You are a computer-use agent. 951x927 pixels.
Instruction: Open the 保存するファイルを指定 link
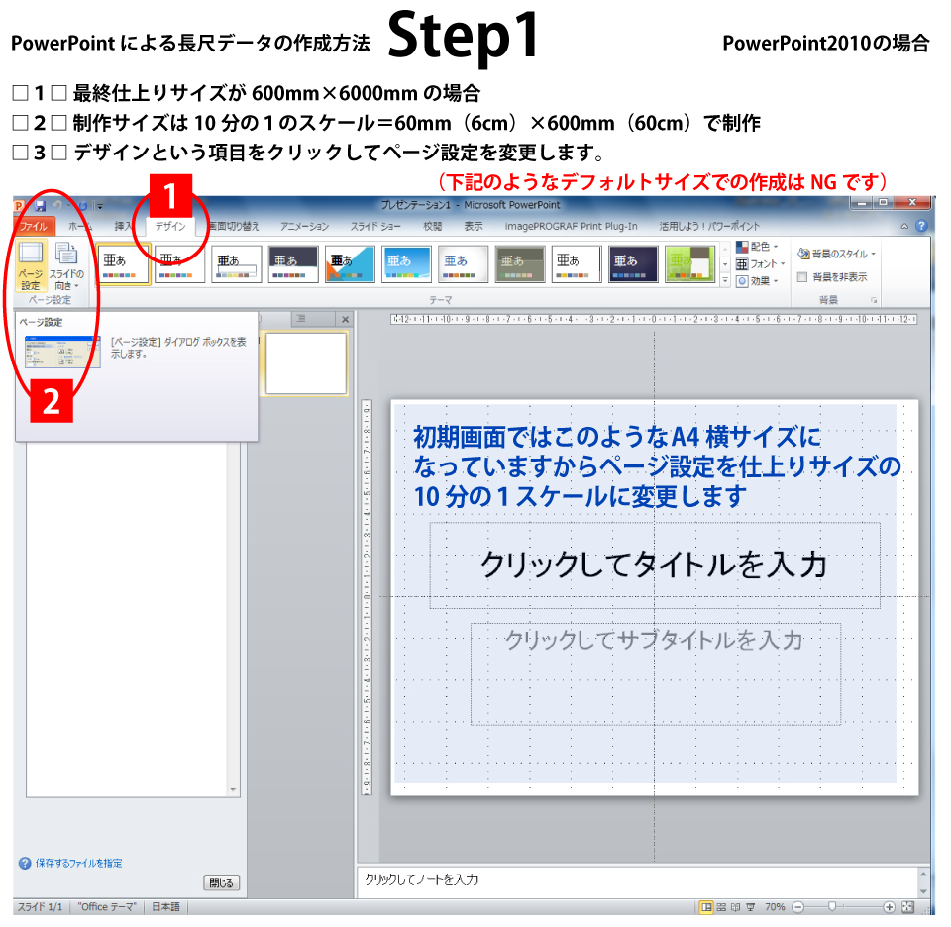tap(79, 863)
